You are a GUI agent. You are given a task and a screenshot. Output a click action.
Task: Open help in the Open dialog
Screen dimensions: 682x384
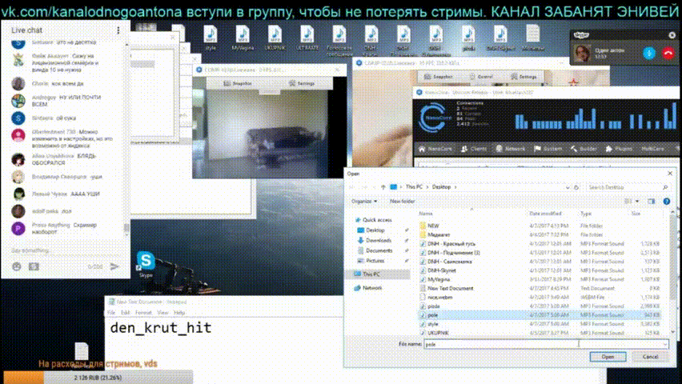pyautogui.click(x=666, y=202)
